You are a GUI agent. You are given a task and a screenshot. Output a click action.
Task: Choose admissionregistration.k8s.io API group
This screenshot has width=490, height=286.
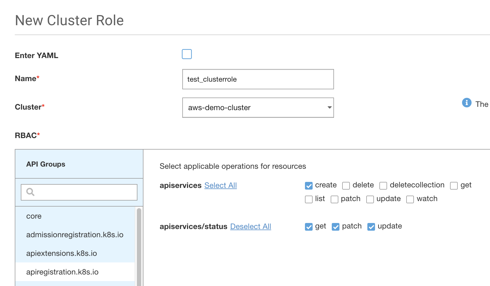(75, 235)
